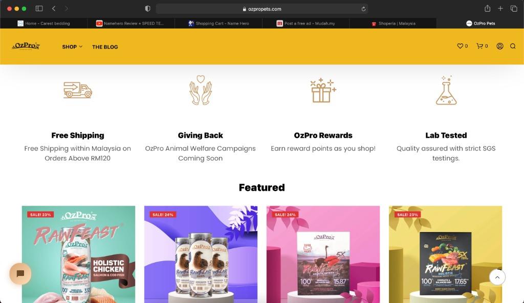
Task: Click the ozpropets.com address bar
Action: pyautogui.click(x=262, y=9)
